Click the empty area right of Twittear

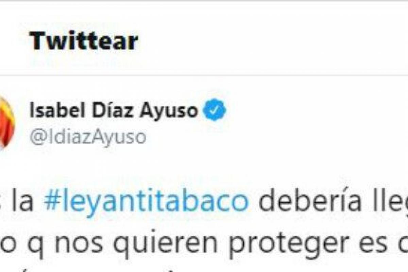coord(272,41)
